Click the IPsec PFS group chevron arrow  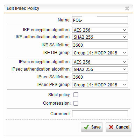point(125,85)
